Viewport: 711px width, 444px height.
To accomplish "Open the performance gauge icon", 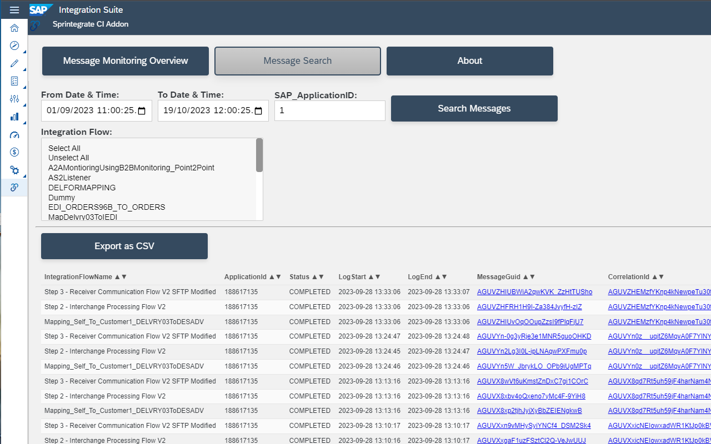I will pos(14,135).
